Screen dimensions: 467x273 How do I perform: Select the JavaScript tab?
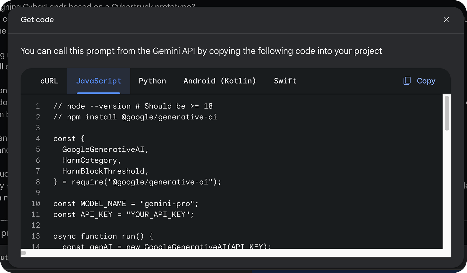tap(98, 81)
